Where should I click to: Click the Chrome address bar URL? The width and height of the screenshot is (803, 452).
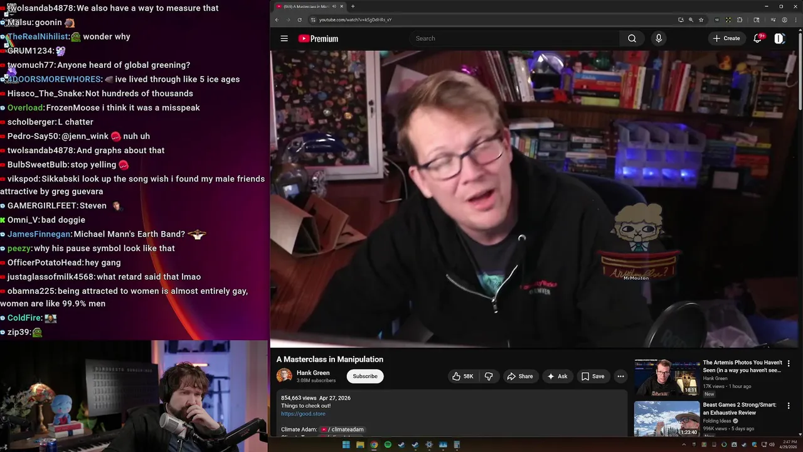(x=355, y=19)
